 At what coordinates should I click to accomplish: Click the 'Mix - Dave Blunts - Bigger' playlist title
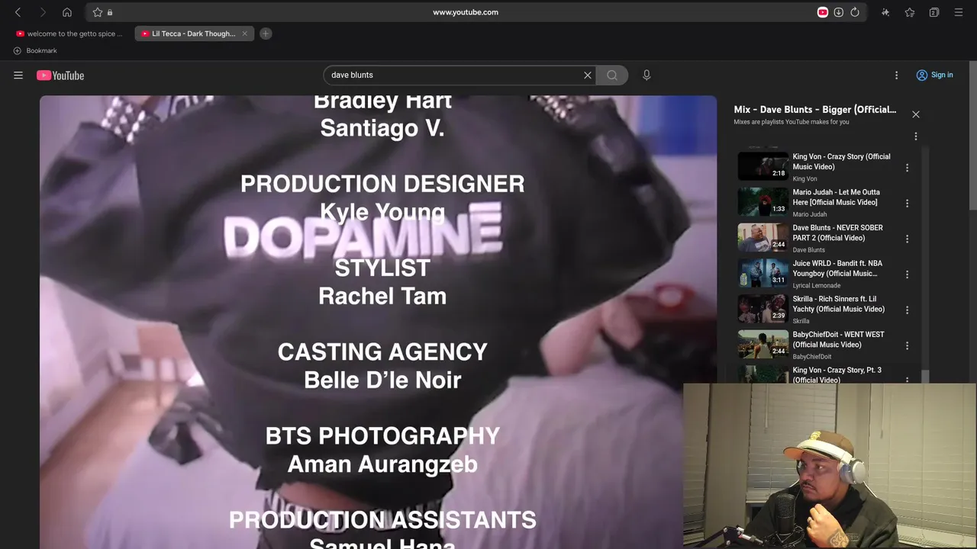[x=815, y=110]
